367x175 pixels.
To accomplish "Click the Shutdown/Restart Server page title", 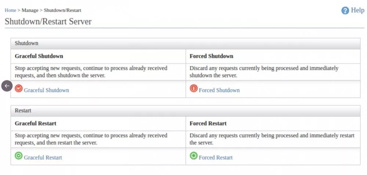I will [48, 22].
